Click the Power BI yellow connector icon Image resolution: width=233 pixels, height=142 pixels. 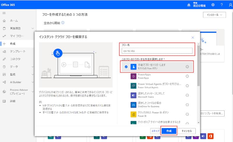(133, 114)
